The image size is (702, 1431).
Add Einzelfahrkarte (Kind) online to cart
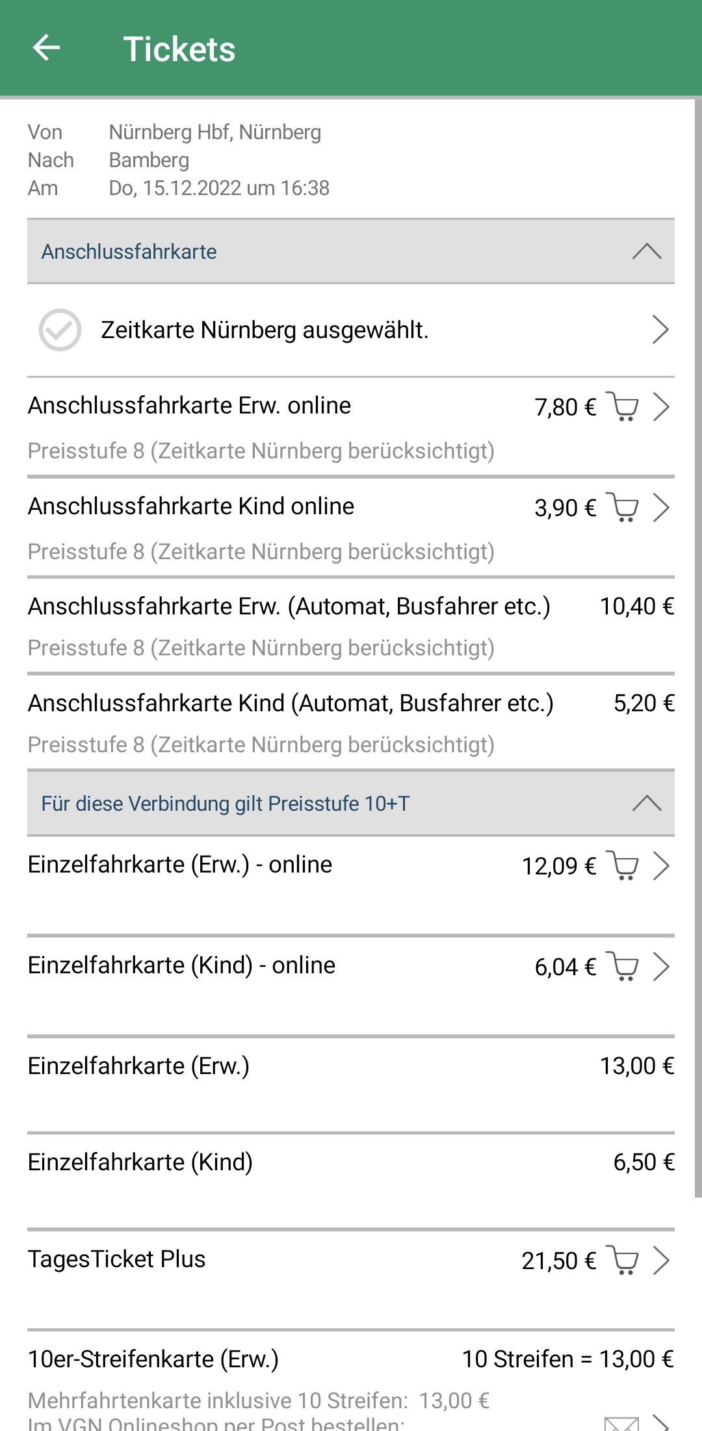(x=622, y=967)
